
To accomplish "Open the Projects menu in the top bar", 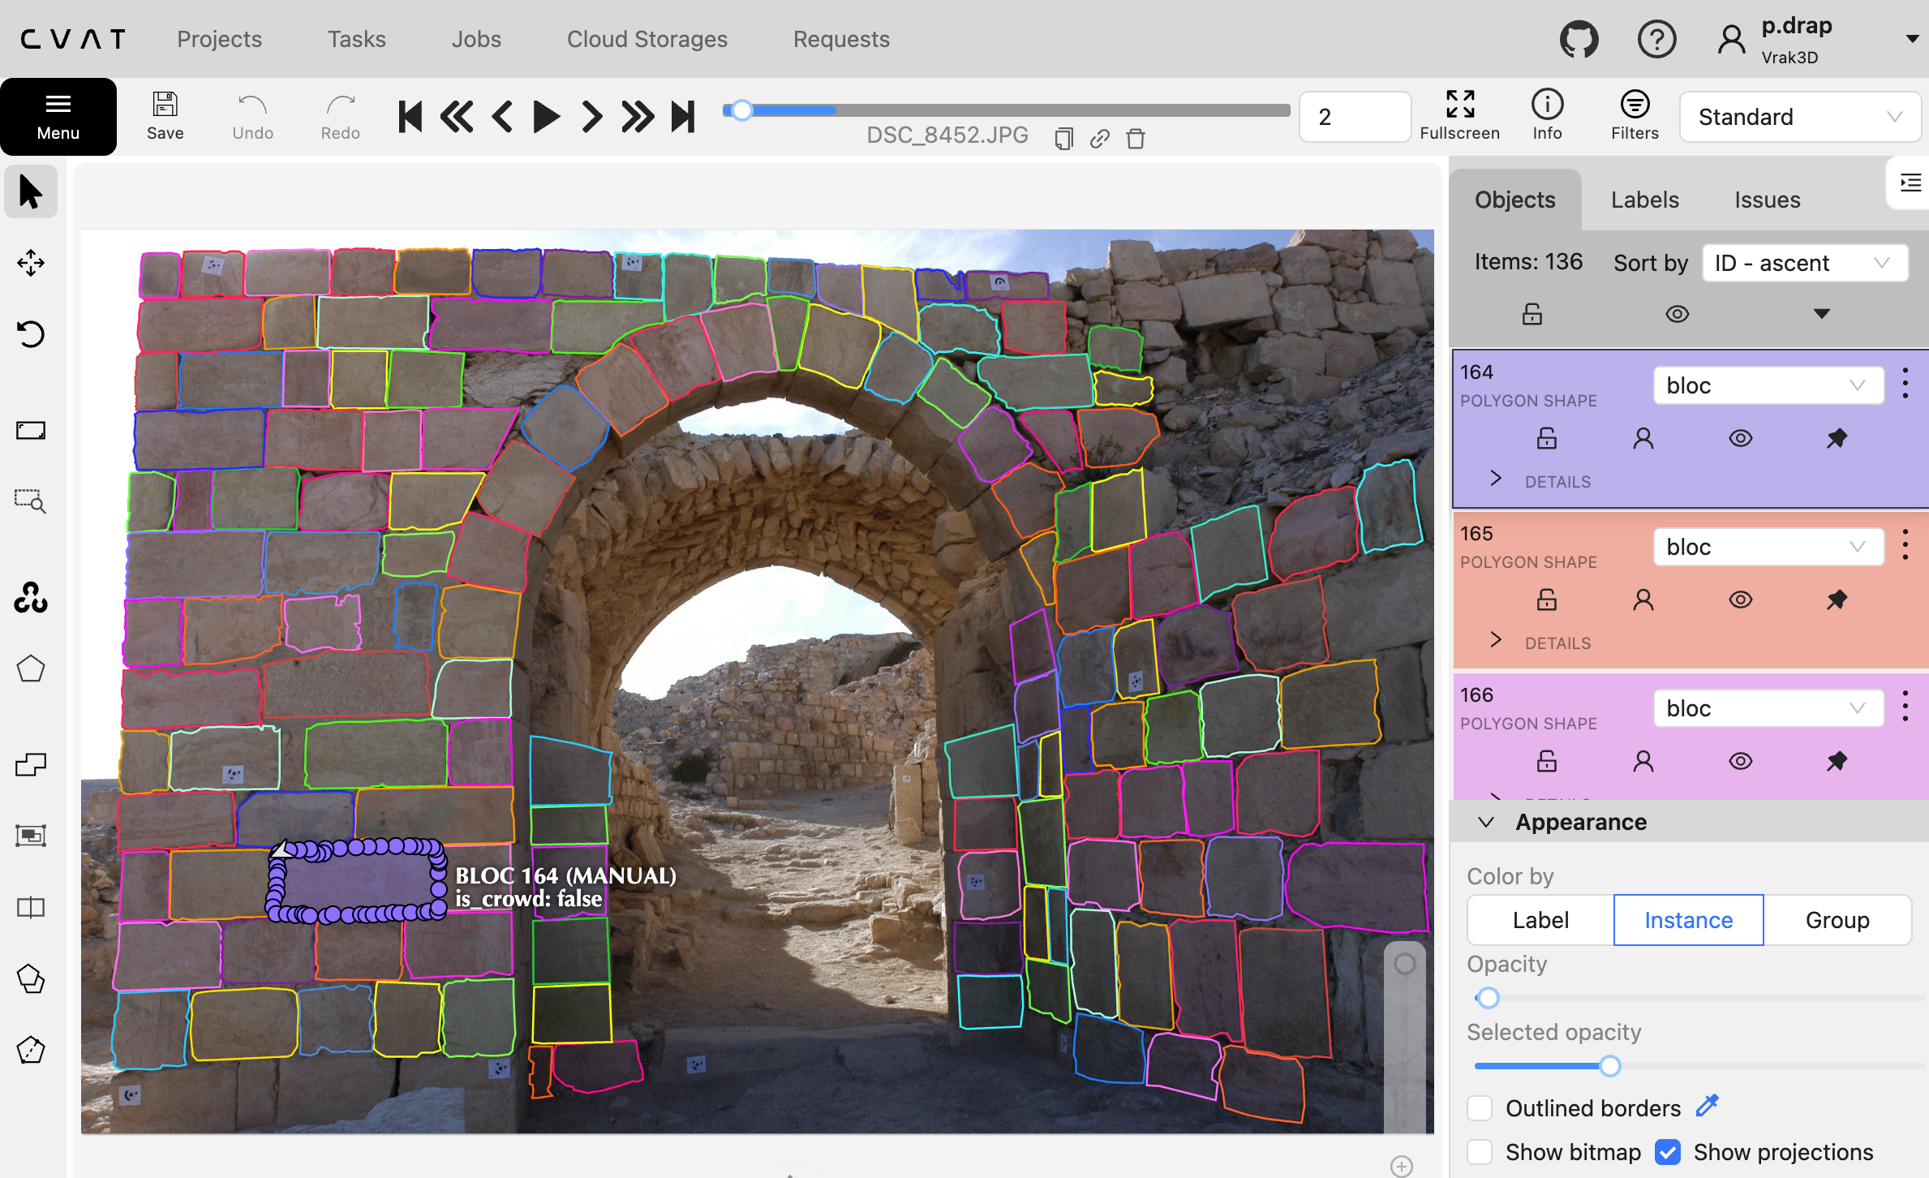I will click(x=219, y=38).
